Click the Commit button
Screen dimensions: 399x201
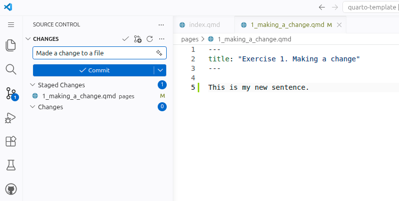click(94, 70)
